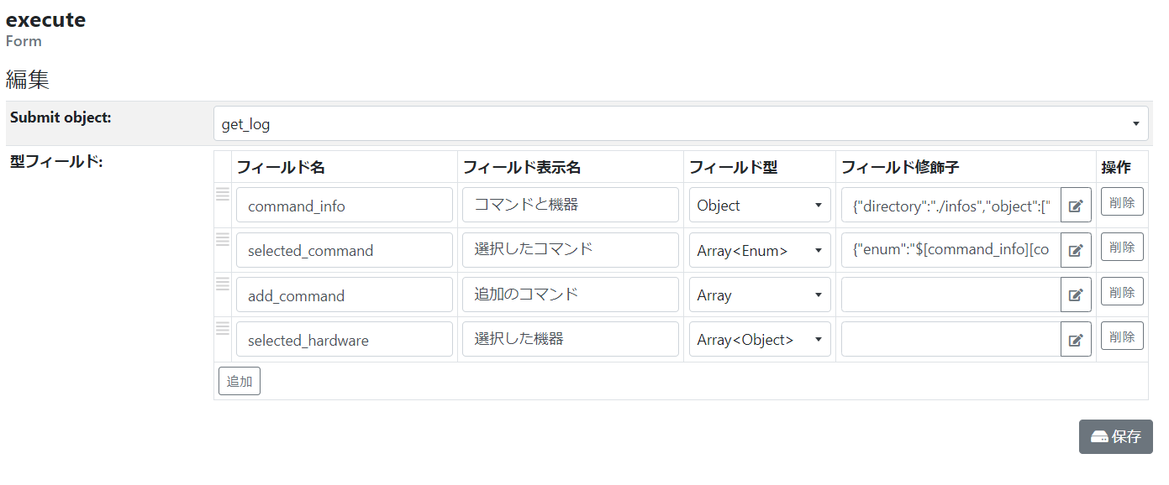1169x485 pixels.
Task: Delete the command_info row with 削除
Action: pos(1122,202)
